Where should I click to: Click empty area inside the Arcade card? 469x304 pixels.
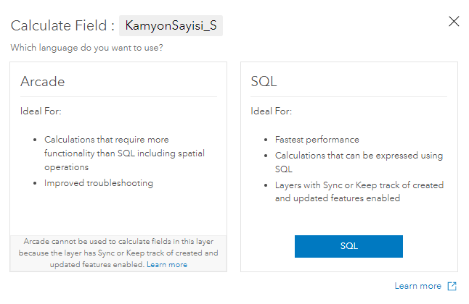point(116,214)
